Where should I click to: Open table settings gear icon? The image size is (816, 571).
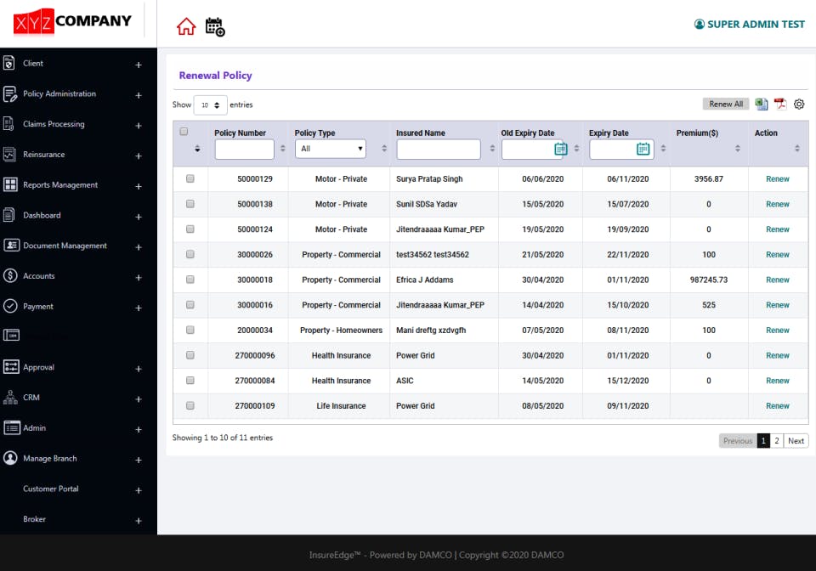(x=799, y=104)
